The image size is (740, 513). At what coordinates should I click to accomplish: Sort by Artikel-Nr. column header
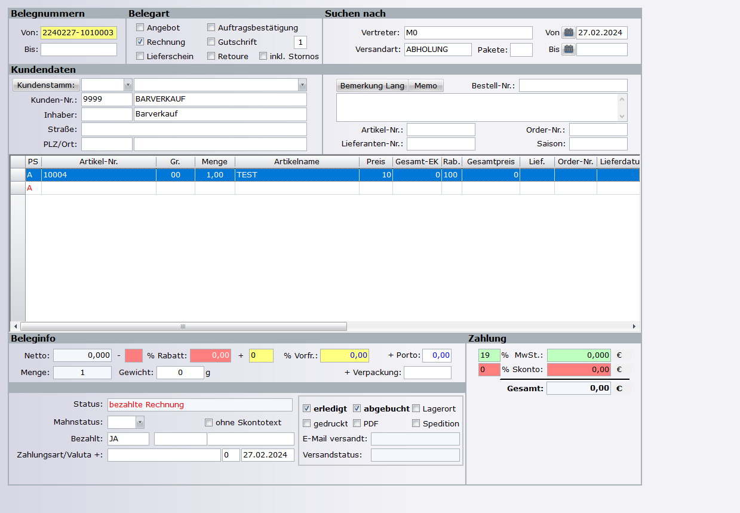[99, 162]
